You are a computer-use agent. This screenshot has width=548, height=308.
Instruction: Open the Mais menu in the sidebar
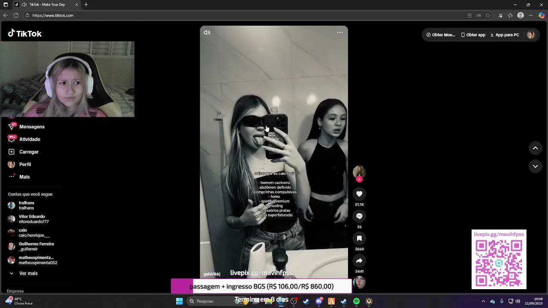click(24, 177)
